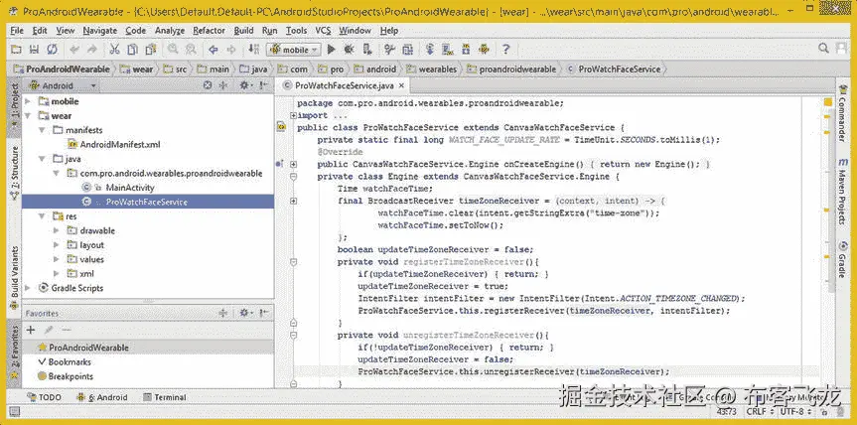Click the search magnifier at toolbar right
The image size is (857, 425).
[x=823, y=49]
